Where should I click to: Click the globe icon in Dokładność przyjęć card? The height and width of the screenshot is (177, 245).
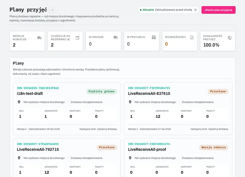(x=230, y=38)
